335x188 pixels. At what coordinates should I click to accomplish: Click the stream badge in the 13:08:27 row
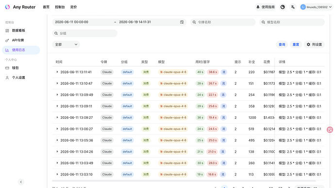(x=224, y=117)
